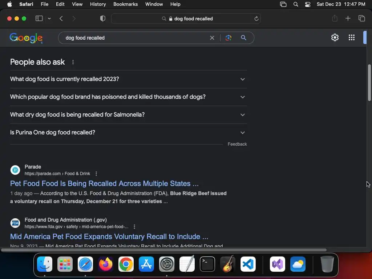This screenshot has width=372, height=279.
Task: Open the File menu
Action: click(x=44, y=4)
